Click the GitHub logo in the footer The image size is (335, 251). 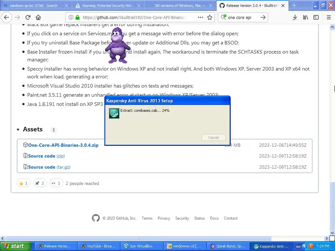[96, 218]
